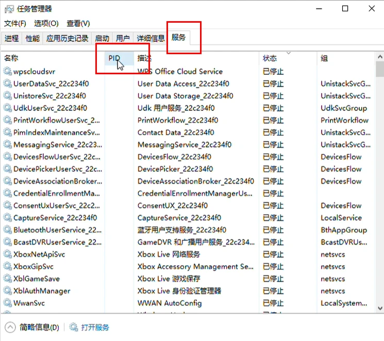Switch to the 性能 tab
This screenshot has height=341, width=384.
(x=32, y=38)
